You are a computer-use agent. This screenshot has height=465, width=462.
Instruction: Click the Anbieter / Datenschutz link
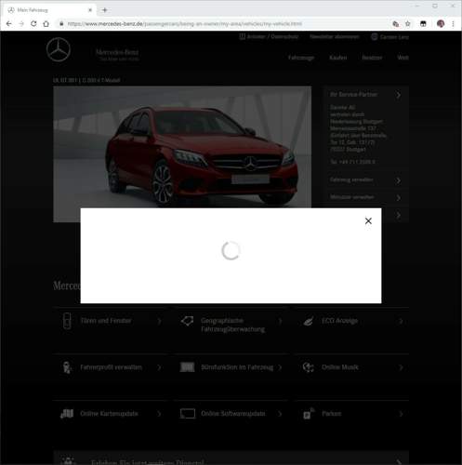click(269, 36)
